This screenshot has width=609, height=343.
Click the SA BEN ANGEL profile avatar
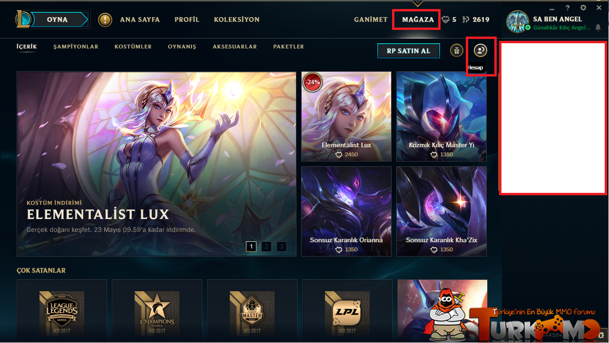[517, 21]
